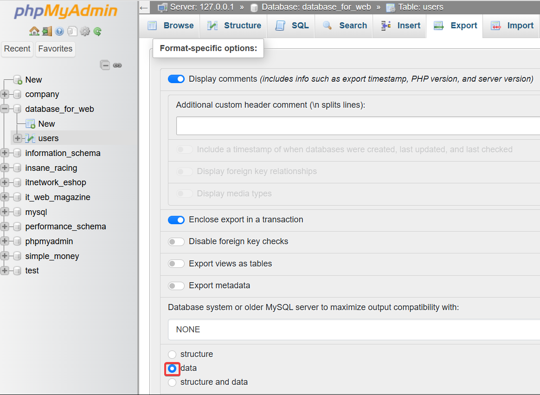Reload navigation panel with green arrow
The height and width of the screenshot is (395, 540).
97,32
